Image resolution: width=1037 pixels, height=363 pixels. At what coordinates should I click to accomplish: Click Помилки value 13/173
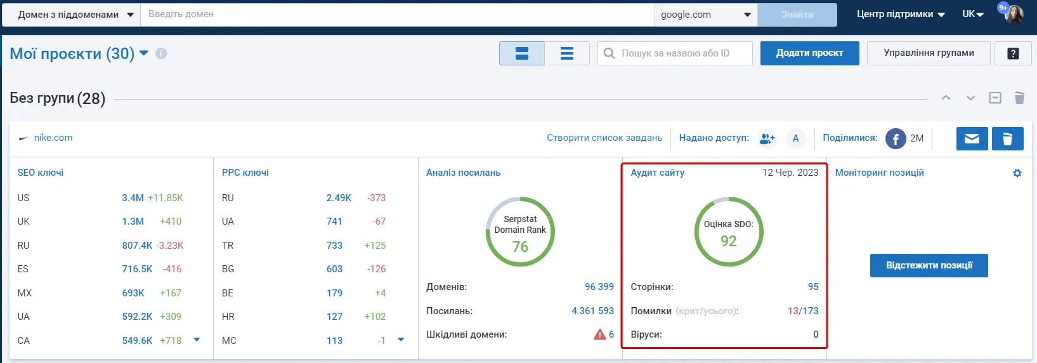[803, 311]
